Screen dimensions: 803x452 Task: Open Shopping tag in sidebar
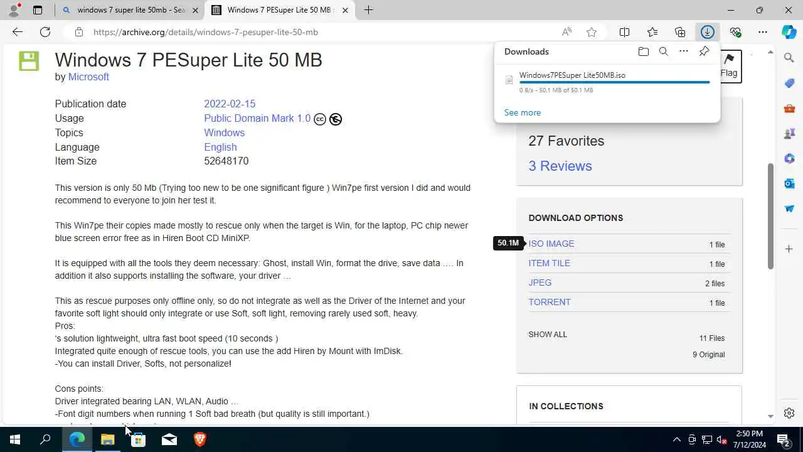tap(789, 83)
